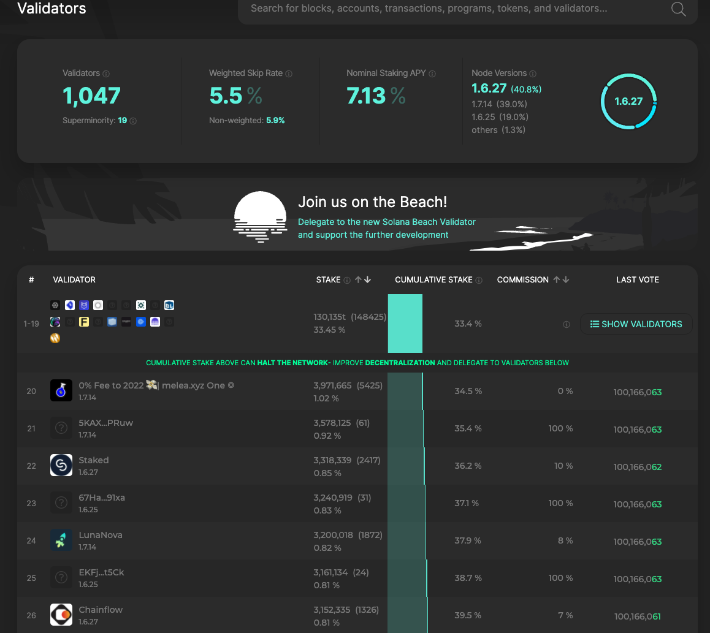The width and height of the screenshot is (710, 633).
Task: Click the 1.7.14 (39.0%) node version entry
Action: coord(500,104)
